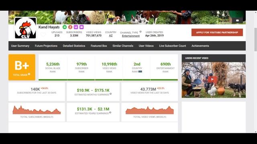The image size is (257, 144).
Task: Open the User Videos tab
Action: click(146, 46)
